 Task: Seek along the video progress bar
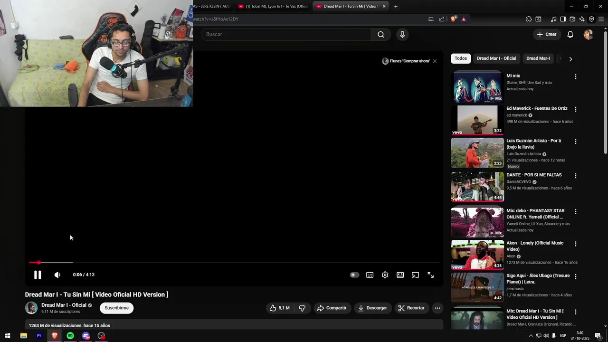click(x=234, y=262)
